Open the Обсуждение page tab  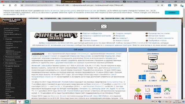[x=50, y=18]
